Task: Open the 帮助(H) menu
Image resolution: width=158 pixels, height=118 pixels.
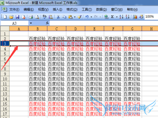Action: 132,9
